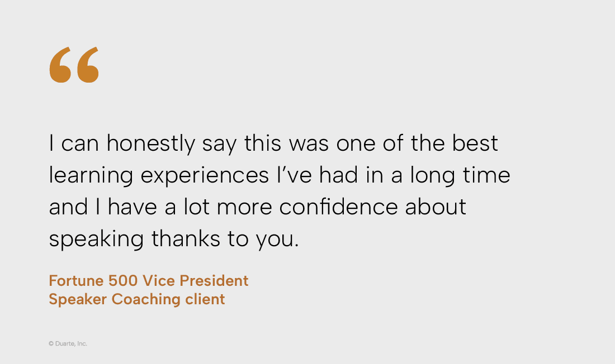Click "Fortune 500 Vice President" attribution text
The height and width of the screenshot is (364, 615).
pos(148,280)
